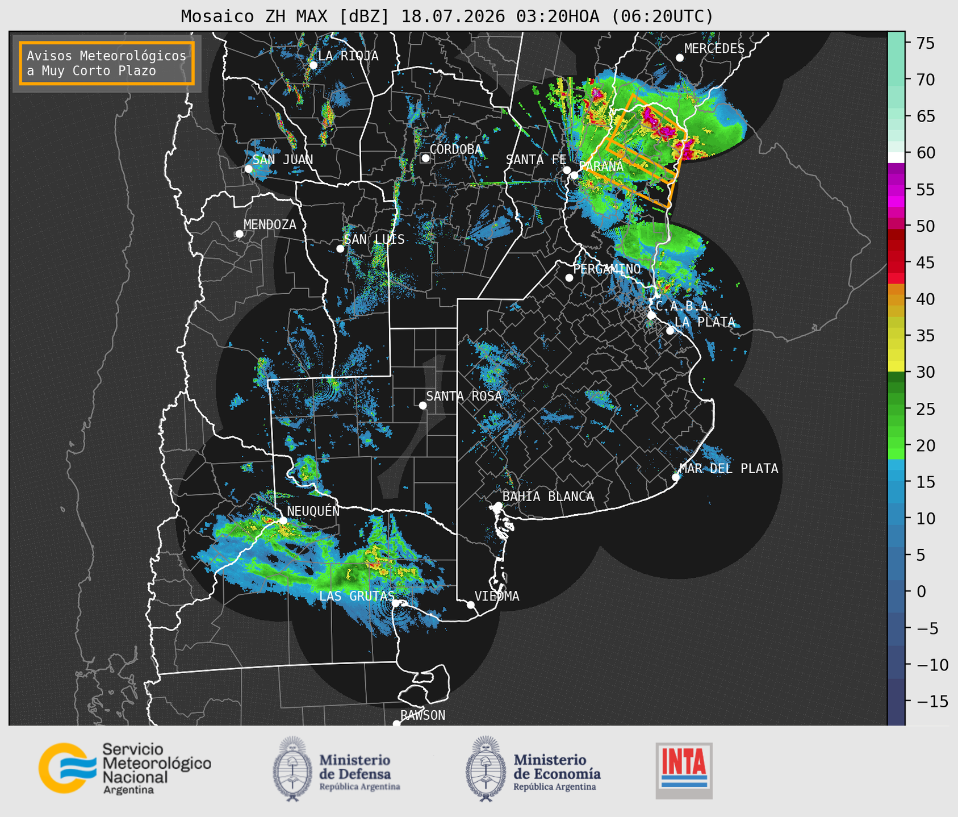The height and width of the screenshot is (817, 958).
Task: Click the Mendoza city marker dot
Action: (x=239, y=234)
